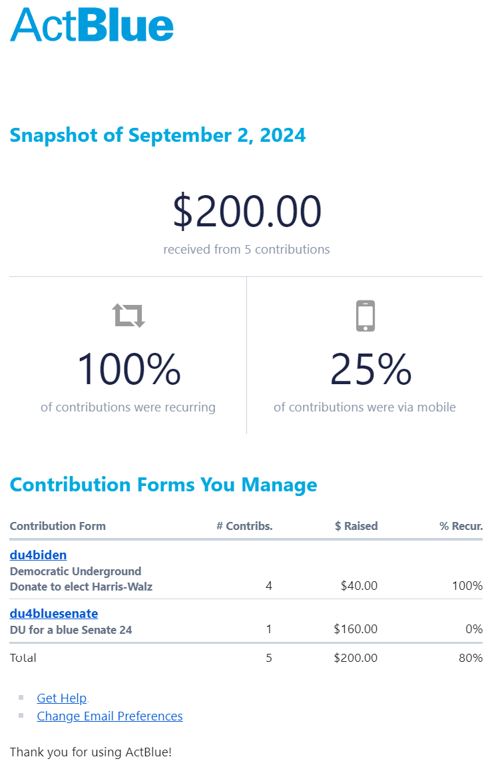Click the mobile phone icon
Viewport: 492px width, 761px height.
[366, 316]
